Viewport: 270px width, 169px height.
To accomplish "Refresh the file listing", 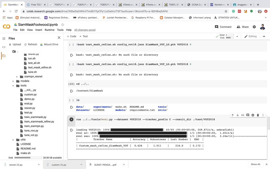I will tap(31, 45).
